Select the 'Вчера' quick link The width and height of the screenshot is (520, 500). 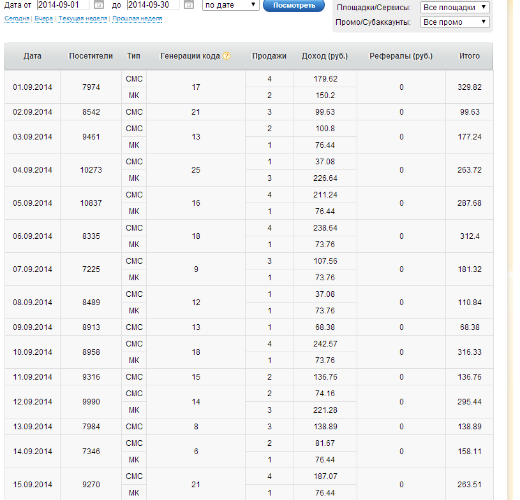click(x=44, y=18)
